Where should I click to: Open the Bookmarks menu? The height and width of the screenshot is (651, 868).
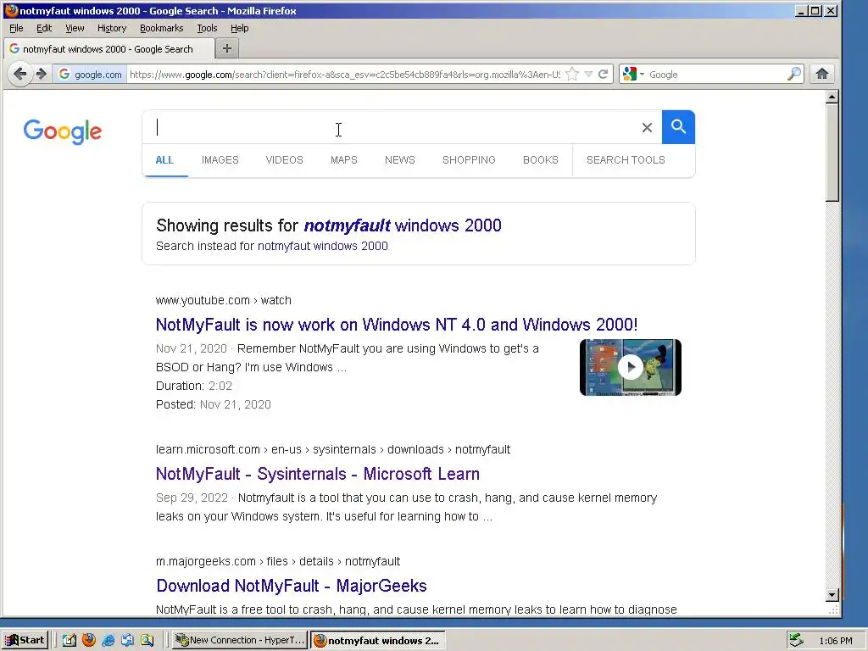point(161,28)
